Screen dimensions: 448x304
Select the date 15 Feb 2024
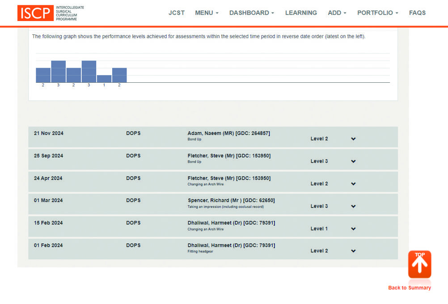pyautogui.click(x=48, y=223)
